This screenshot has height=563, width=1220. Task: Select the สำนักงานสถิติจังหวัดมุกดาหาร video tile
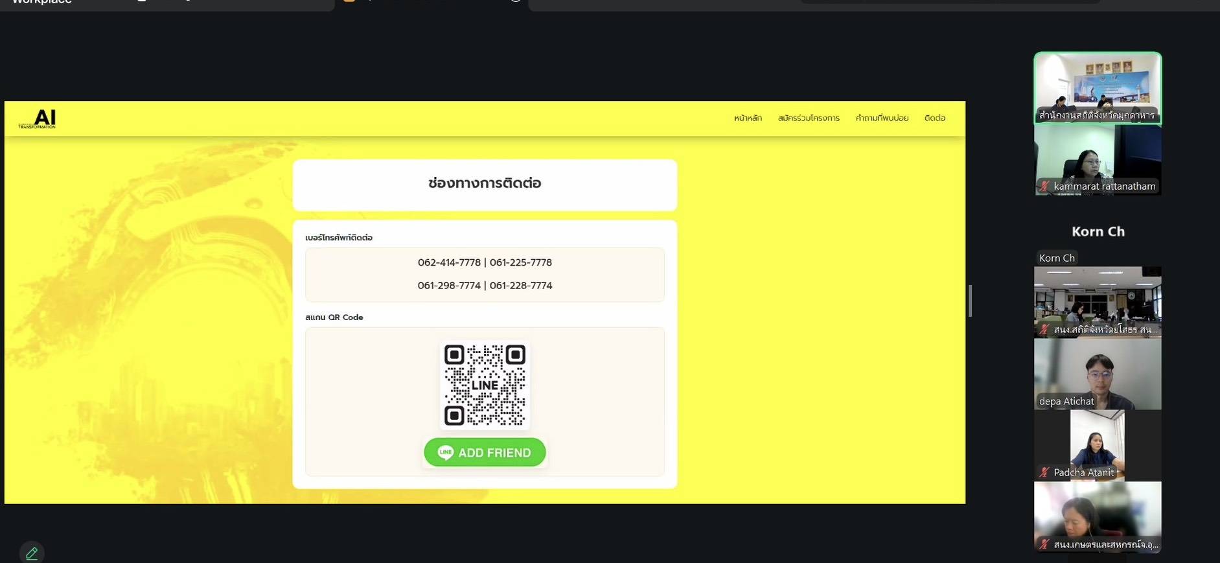(1098, 87)
